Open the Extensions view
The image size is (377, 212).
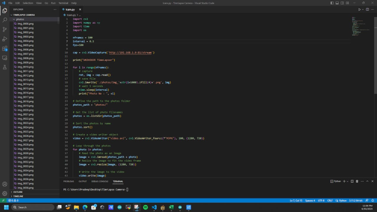click(5, 48)
